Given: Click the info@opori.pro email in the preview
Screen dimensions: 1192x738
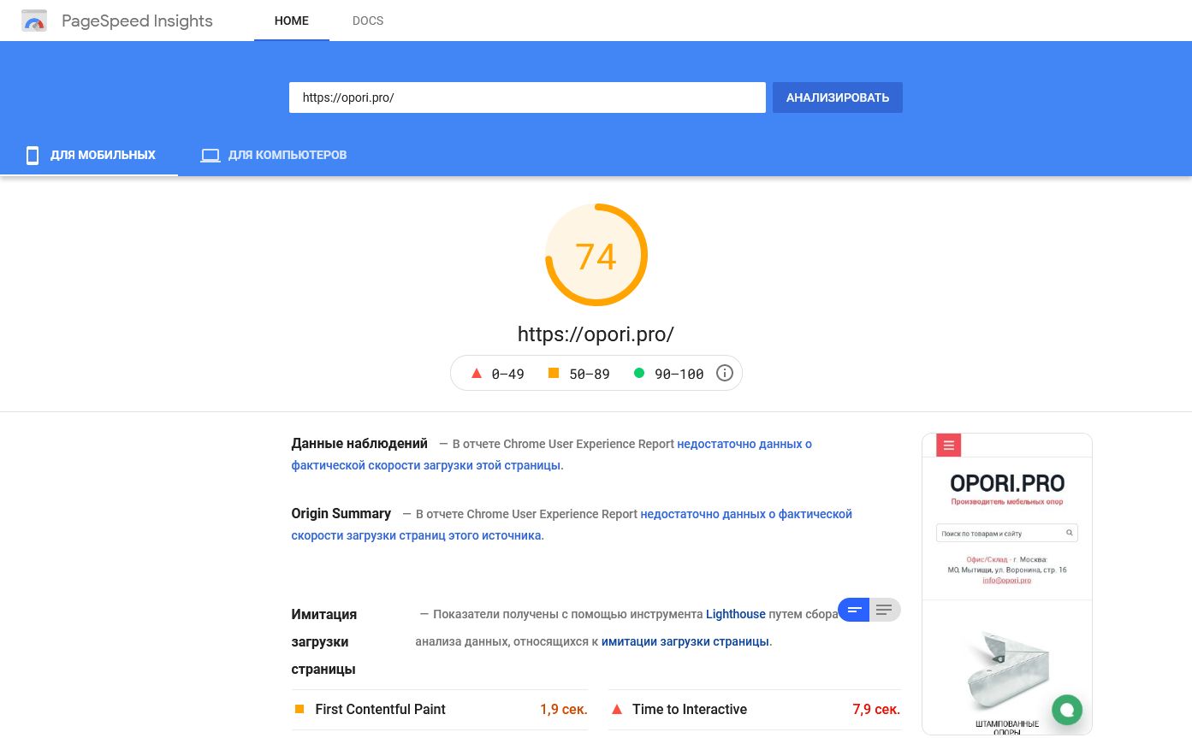Looking at the screenshot, I should 1007,580.
